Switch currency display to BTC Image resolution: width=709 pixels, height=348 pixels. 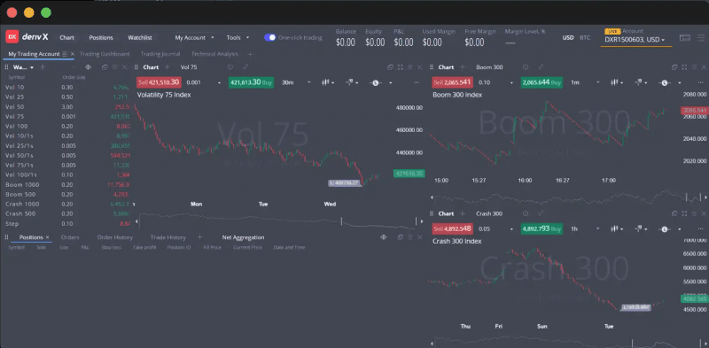point(585,38)
